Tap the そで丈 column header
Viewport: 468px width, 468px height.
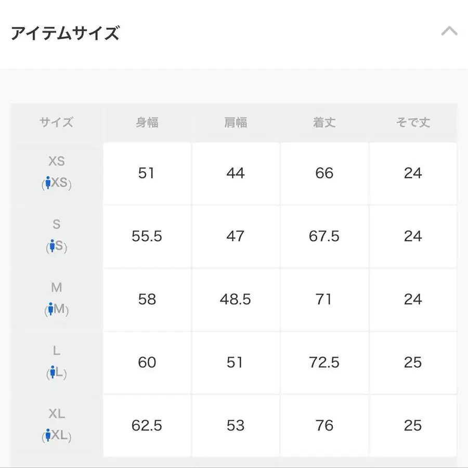(x=413, y=123)
